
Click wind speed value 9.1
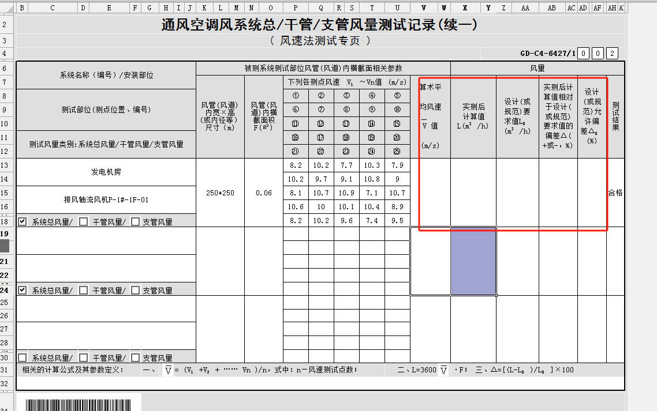click(x=346, y=179)
